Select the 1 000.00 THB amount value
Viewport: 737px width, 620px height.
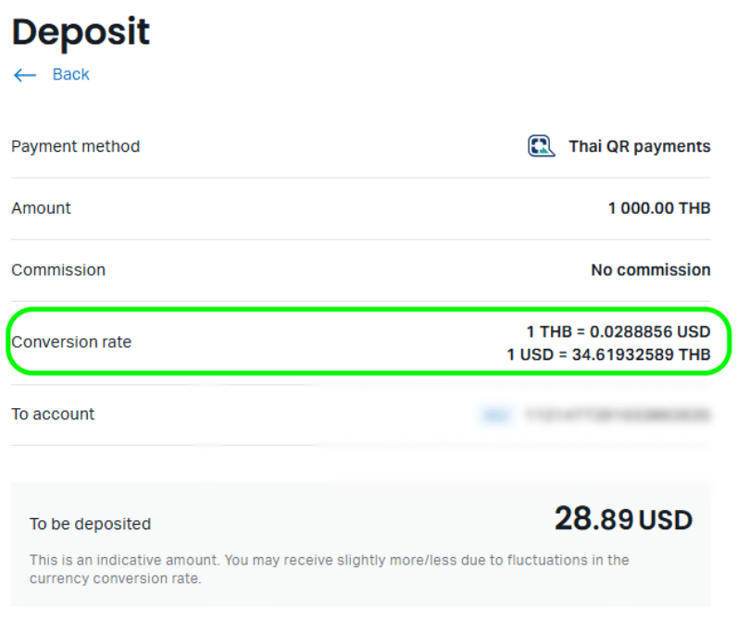pyautogui.click(x=659, y=208)
